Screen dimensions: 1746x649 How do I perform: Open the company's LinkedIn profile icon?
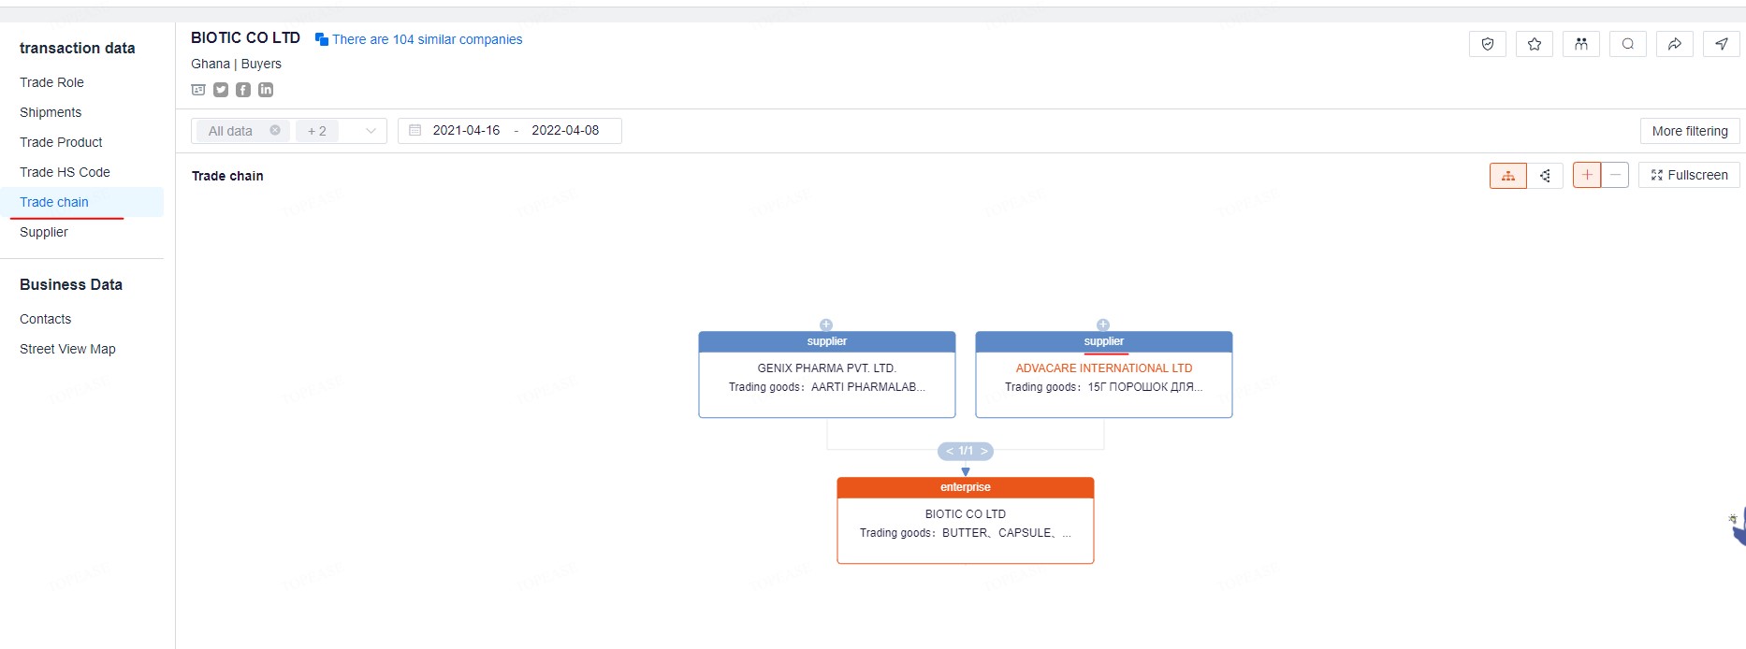tap(266, 90)
